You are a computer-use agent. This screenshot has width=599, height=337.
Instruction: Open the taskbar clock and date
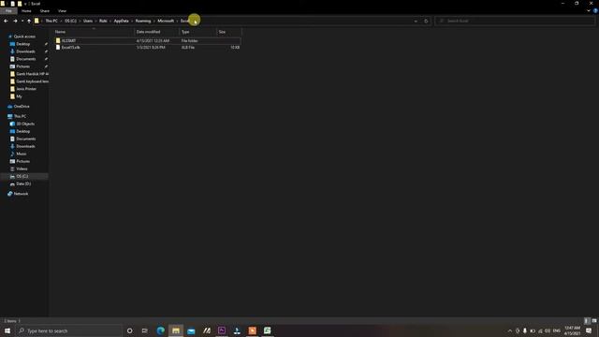[x=572, y=330]
